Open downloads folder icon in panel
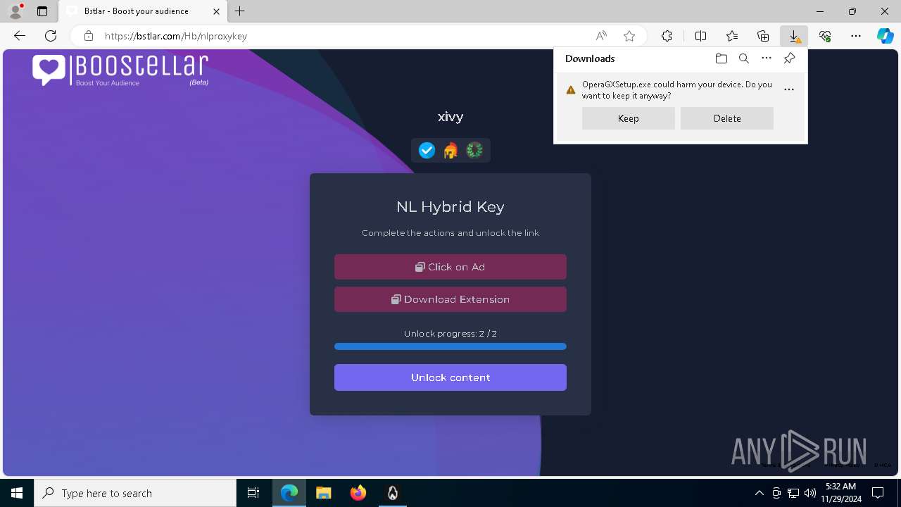The height and width of the screenshot is (507, 901). click(x=722, y=58)
